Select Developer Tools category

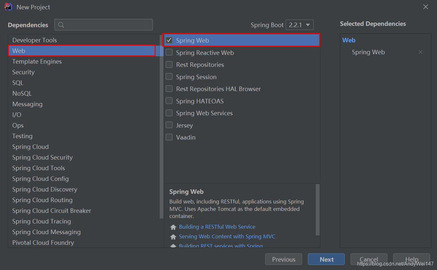(x=84, y=40)
